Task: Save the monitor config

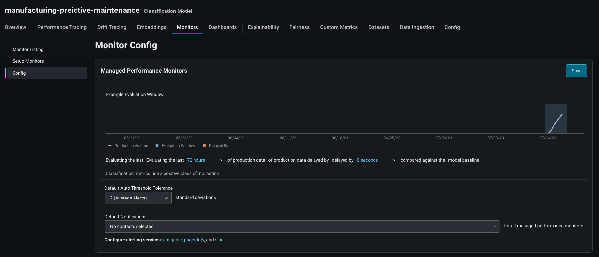Action: click(576, 71)
